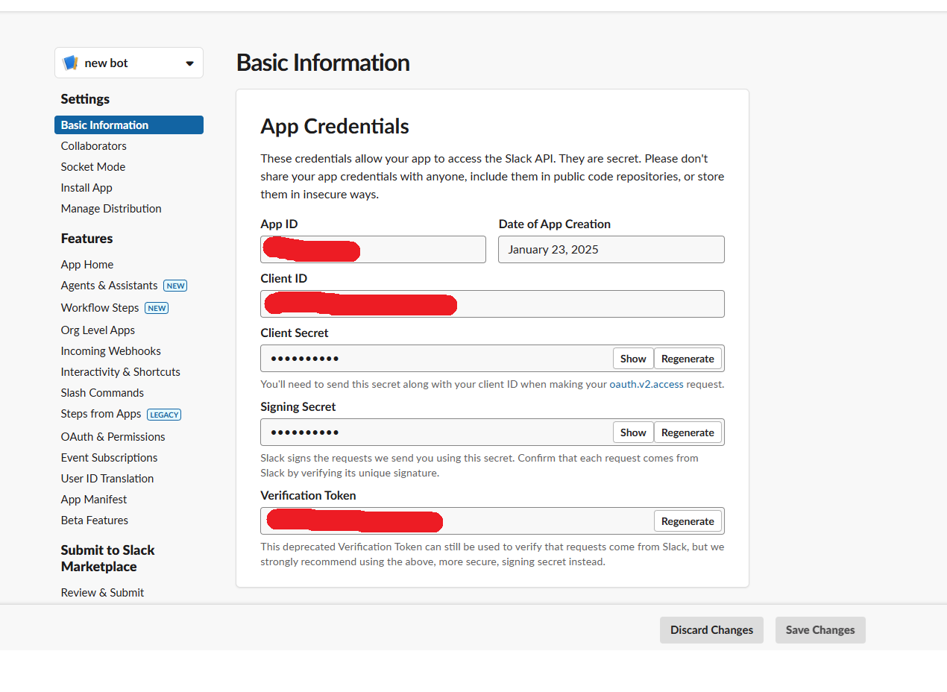
Task: Regenerate the Client Secret
Action: click(688, 359)
